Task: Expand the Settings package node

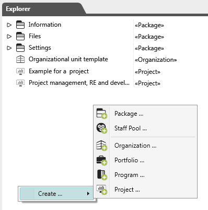Action: 9,48
